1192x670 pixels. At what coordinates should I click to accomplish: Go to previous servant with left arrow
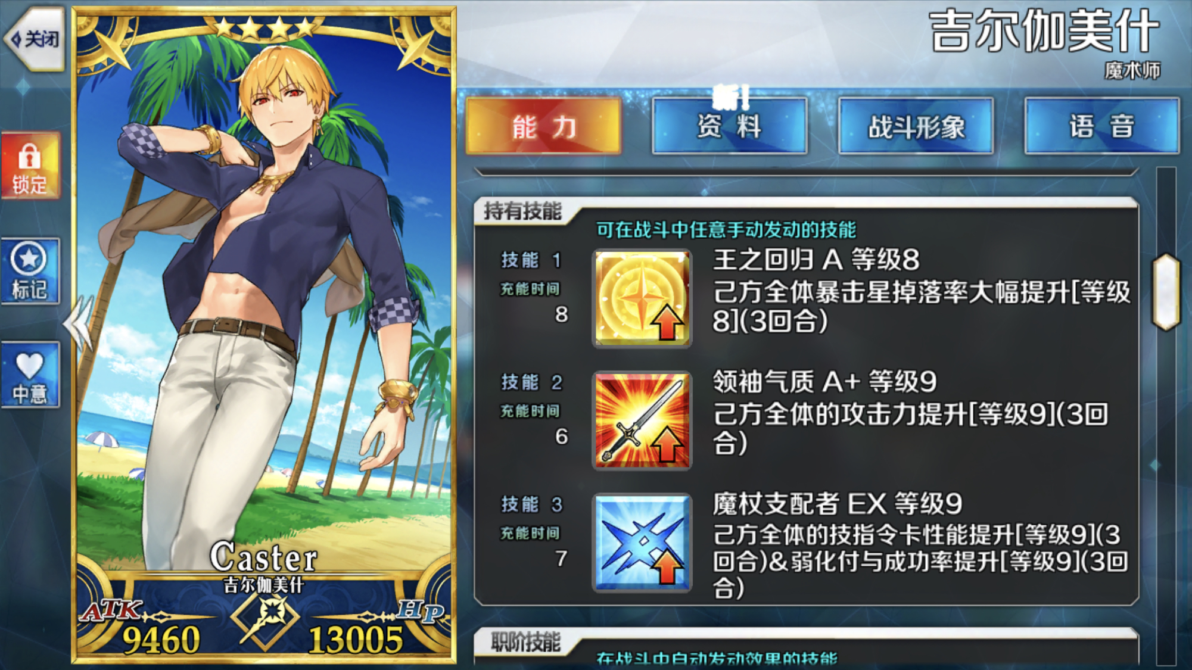point(79,323)
